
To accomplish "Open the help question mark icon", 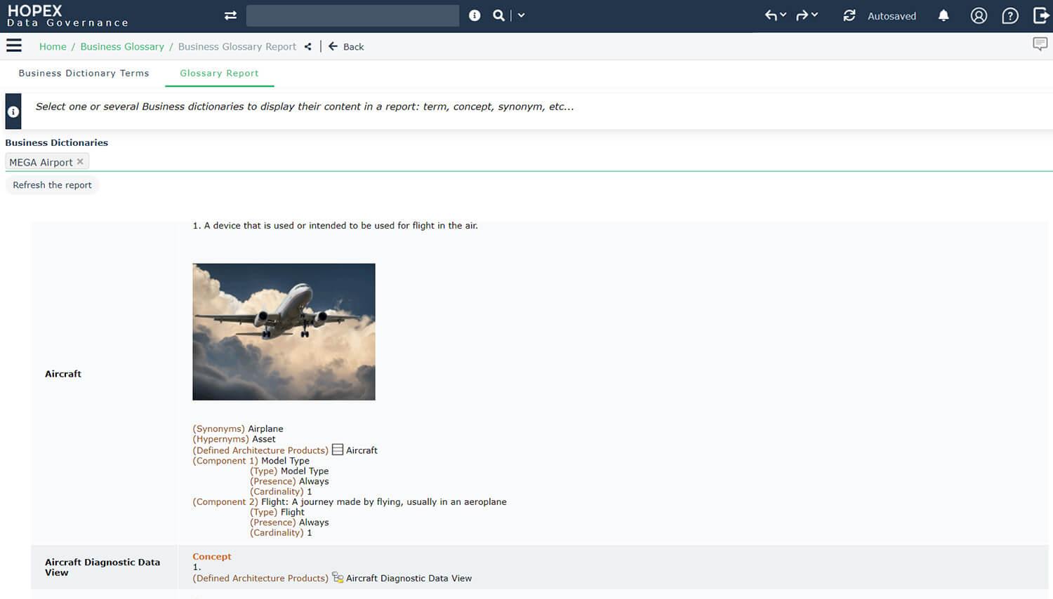I will [x=1009, y=15].
